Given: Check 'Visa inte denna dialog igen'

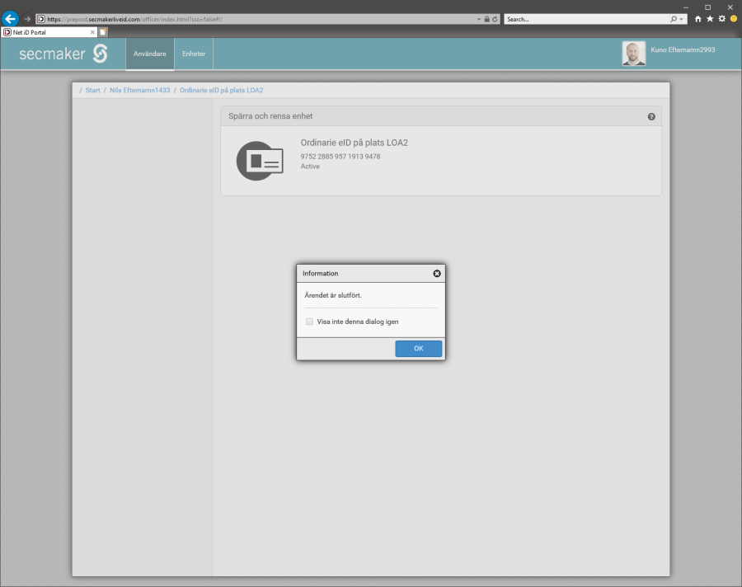Looking at the screenshot, I should coord(309,322).
